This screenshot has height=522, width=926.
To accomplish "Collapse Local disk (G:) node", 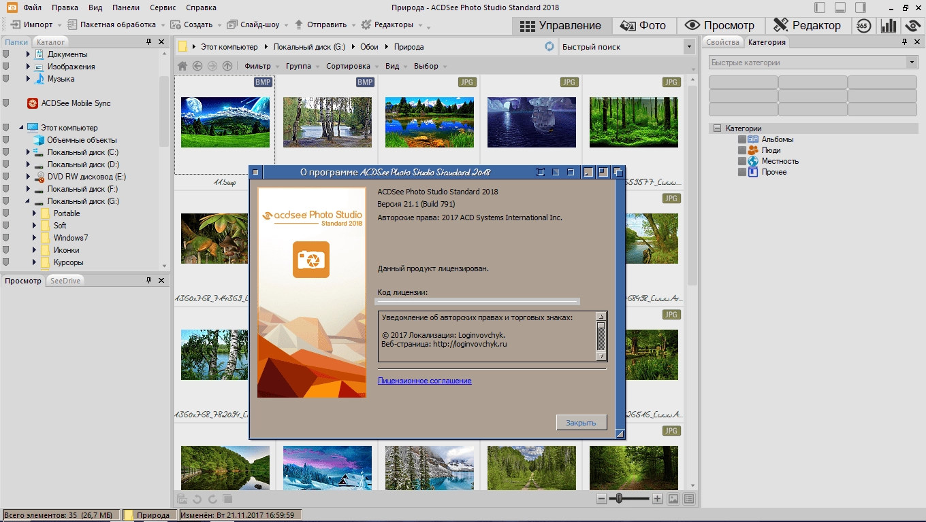I will coord(29,201).
